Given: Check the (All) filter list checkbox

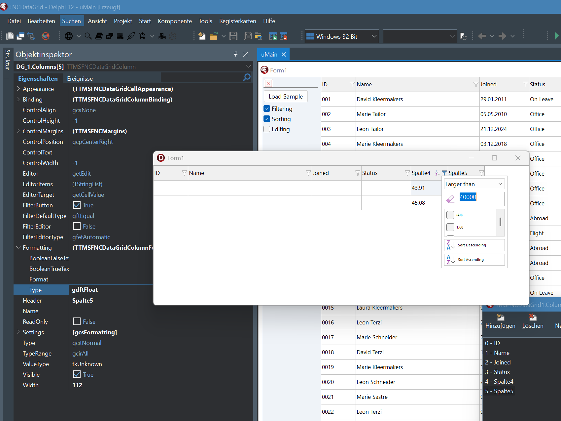Looking at the screenshot, I should [450, 215].
